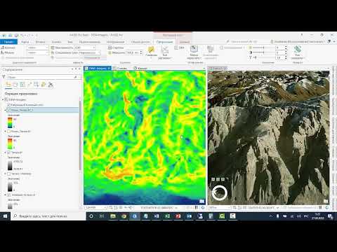Open the Map ribbon tab
The width and height of the screenshot is (337, 252).
(x=25, y=42)
